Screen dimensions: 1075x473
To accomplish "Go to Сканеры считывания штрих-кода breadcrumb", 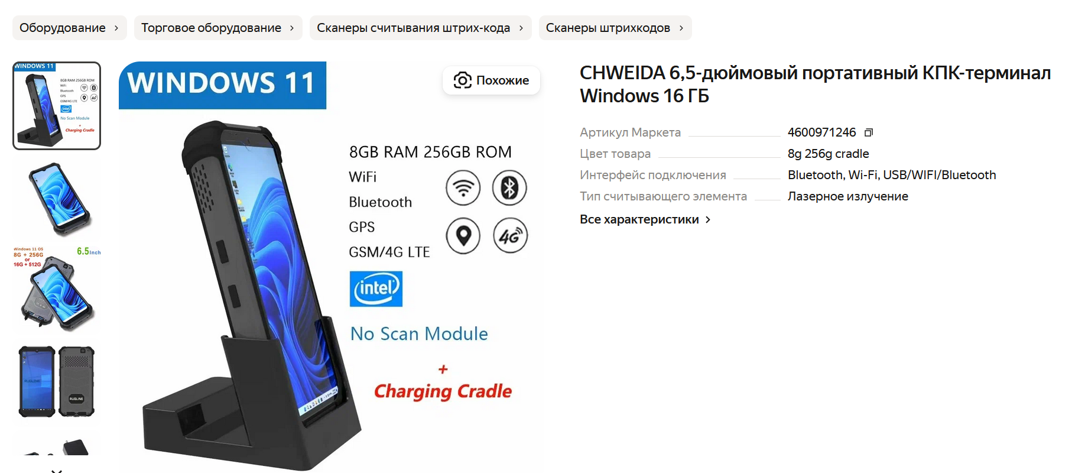I will click(420, 28).
